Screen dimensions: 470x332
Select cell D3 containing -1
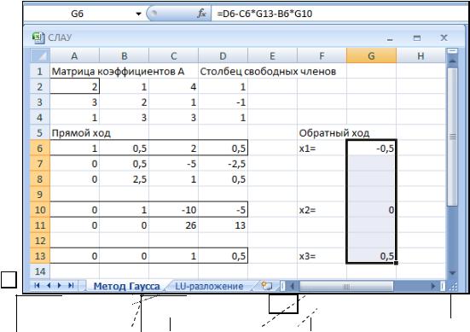click(x=223, y=102)
